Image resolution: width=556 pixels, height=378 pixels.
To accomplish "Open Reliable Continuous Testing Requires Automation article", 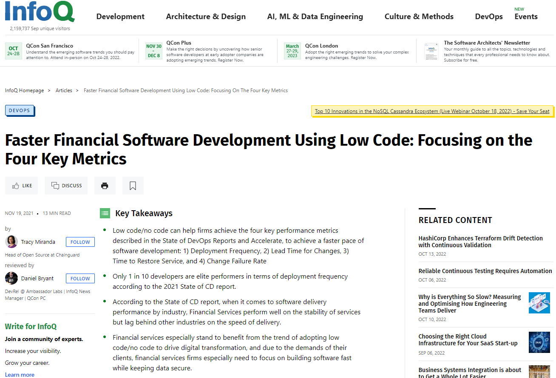I will [485, 271].
